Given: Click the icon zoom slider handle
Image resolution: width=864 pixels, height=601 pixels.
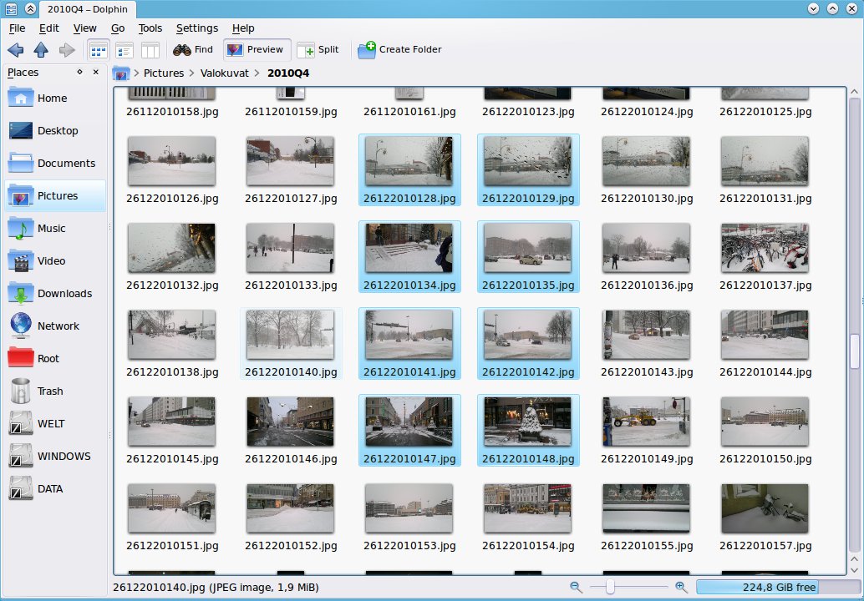Looking at the screenshot, I should click(610, 588).
